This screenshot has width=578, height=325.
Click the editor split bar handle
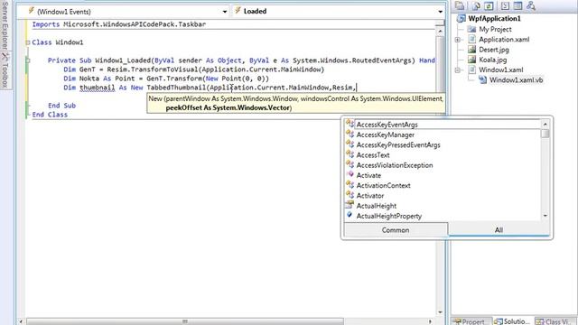pos(440,23)
